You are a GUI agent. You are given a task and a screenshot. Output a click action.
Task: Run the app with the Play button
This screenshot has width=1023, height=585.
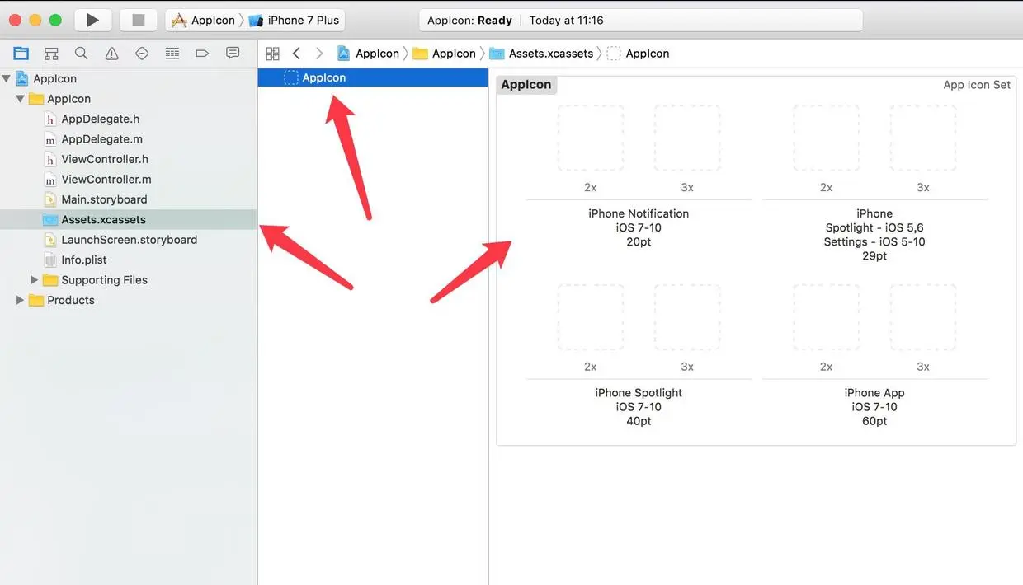[x=93, y=20]
